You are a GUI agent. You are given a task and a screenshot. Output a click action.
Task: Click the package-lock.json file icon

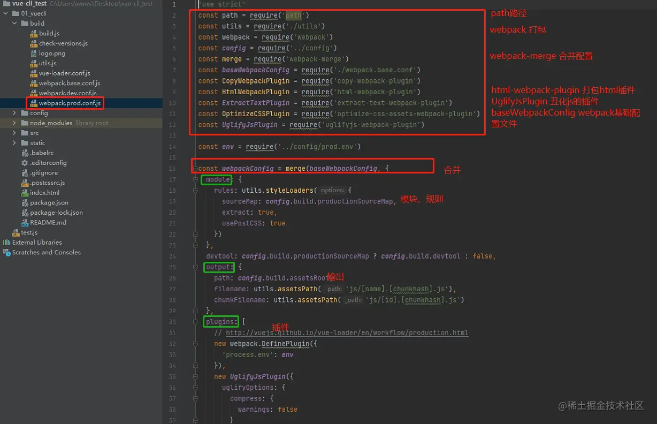[25, 213]
